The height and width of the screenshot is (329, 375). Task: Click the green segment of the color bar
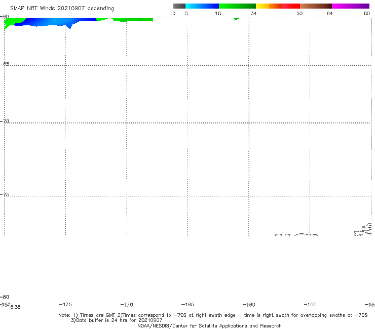point(237,6)
